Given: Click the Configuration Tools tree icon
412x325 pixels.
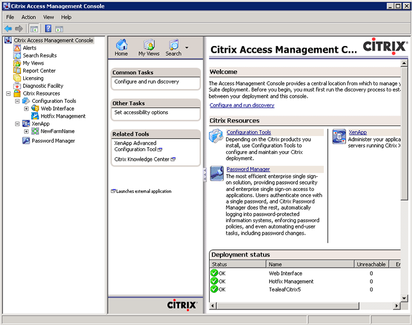Looking at the screenshot, I should point(26,101).
